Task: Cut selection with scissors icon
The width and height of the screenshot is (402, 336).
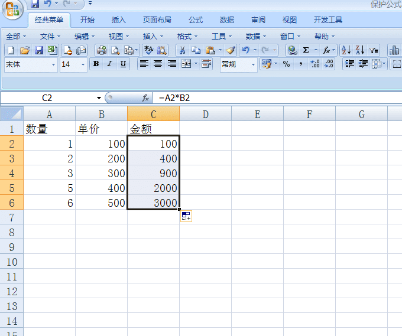Action: click(182, 50)
